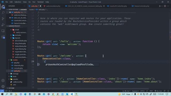Click the Run code play icon
The image size is (171, 96).
pyautogui.click(x=160, y=6)
